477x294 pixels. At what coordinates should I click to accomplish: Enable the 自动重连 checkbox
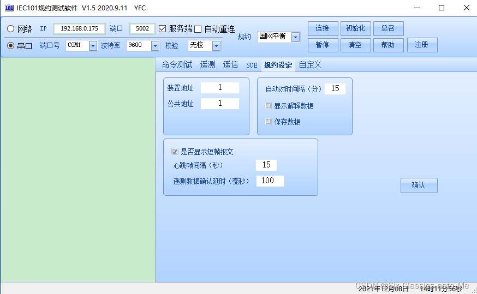198,29
